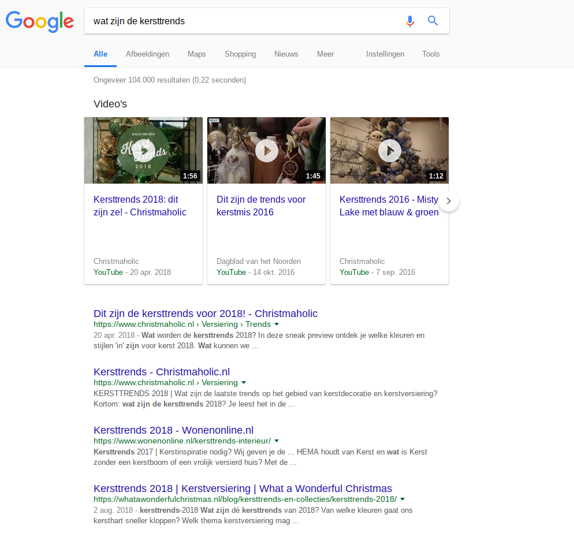Expand dropdown arrow beside wonenonline.nl URL
574x533 pixels.
[277, 441]
